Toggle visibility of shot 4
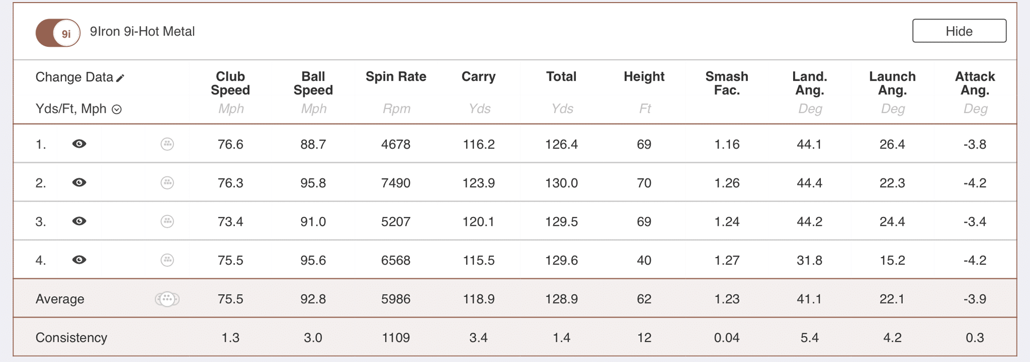Image resolution: width=1030 pixels, height=362 pixels. [79, 260]
